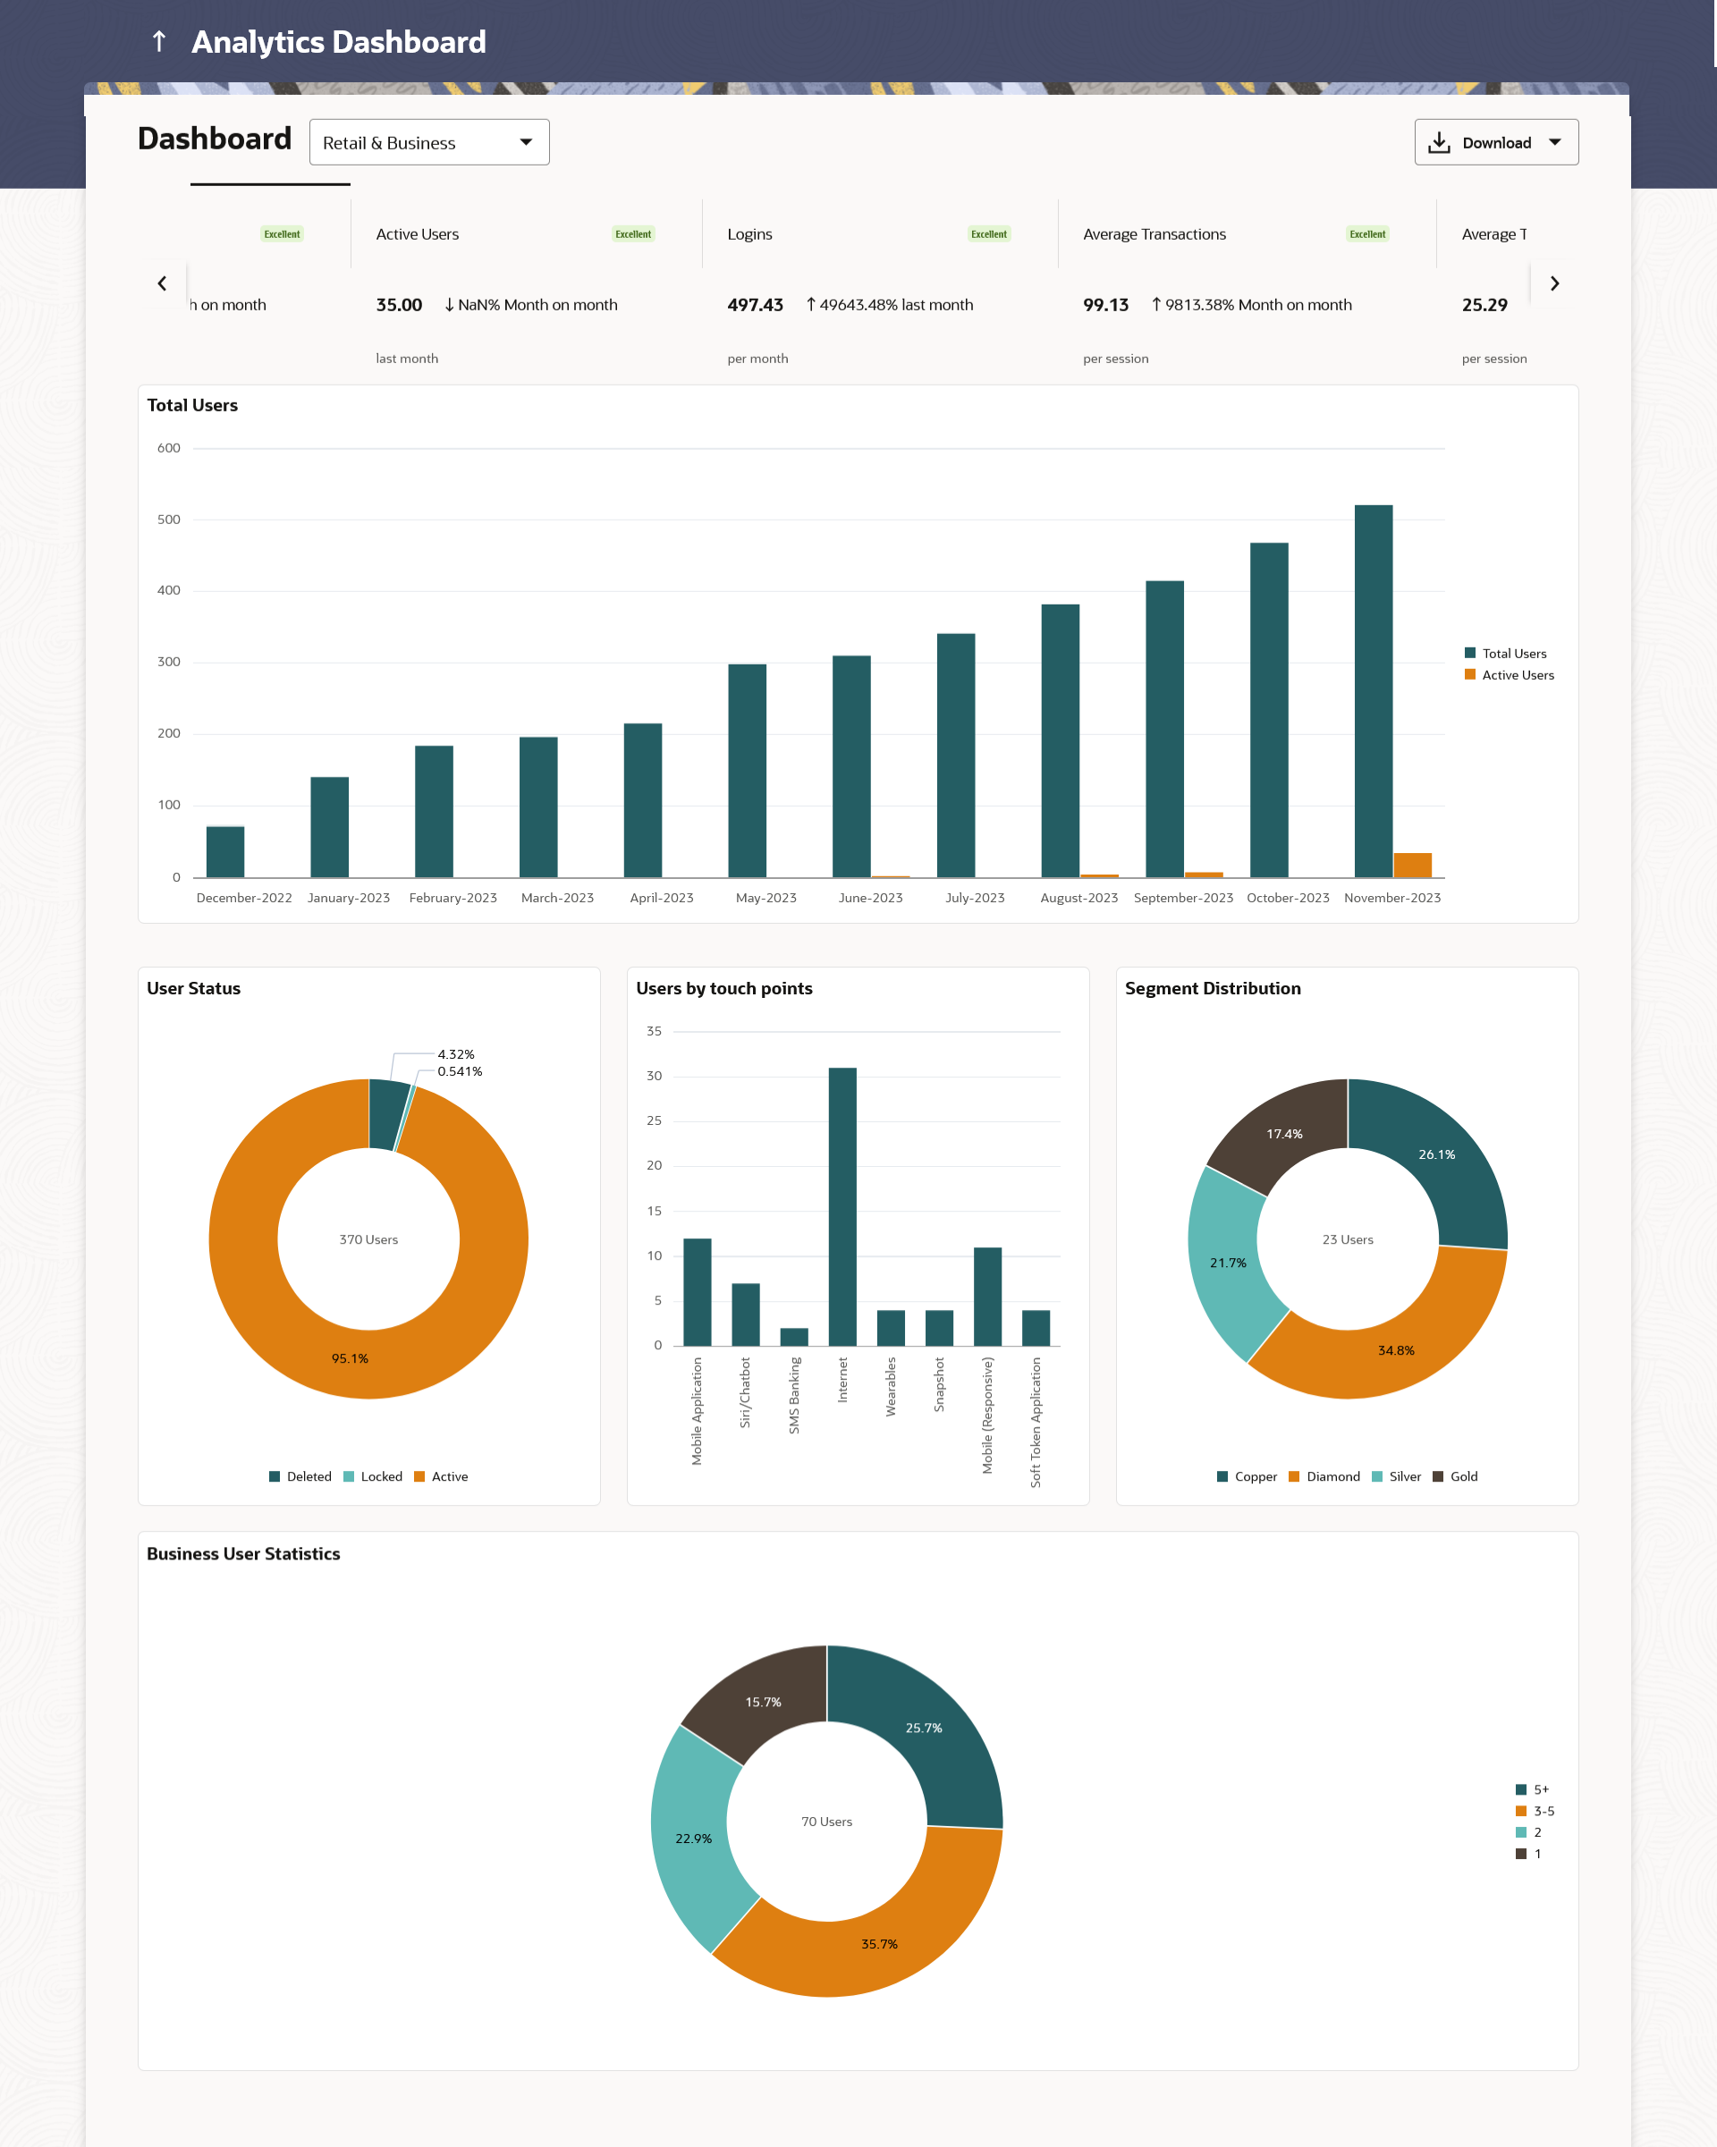Screen dimensions: 1717x2147
Task: Open the Retail & Business dropdown
Action: pyautogui.click(x=428, y=143)
